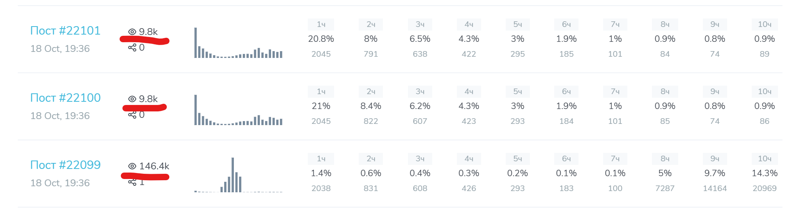The height and width of the screenshot is (214, 799).
Task: Click the share icon for post #22099
Action: [x=132, y=182]
